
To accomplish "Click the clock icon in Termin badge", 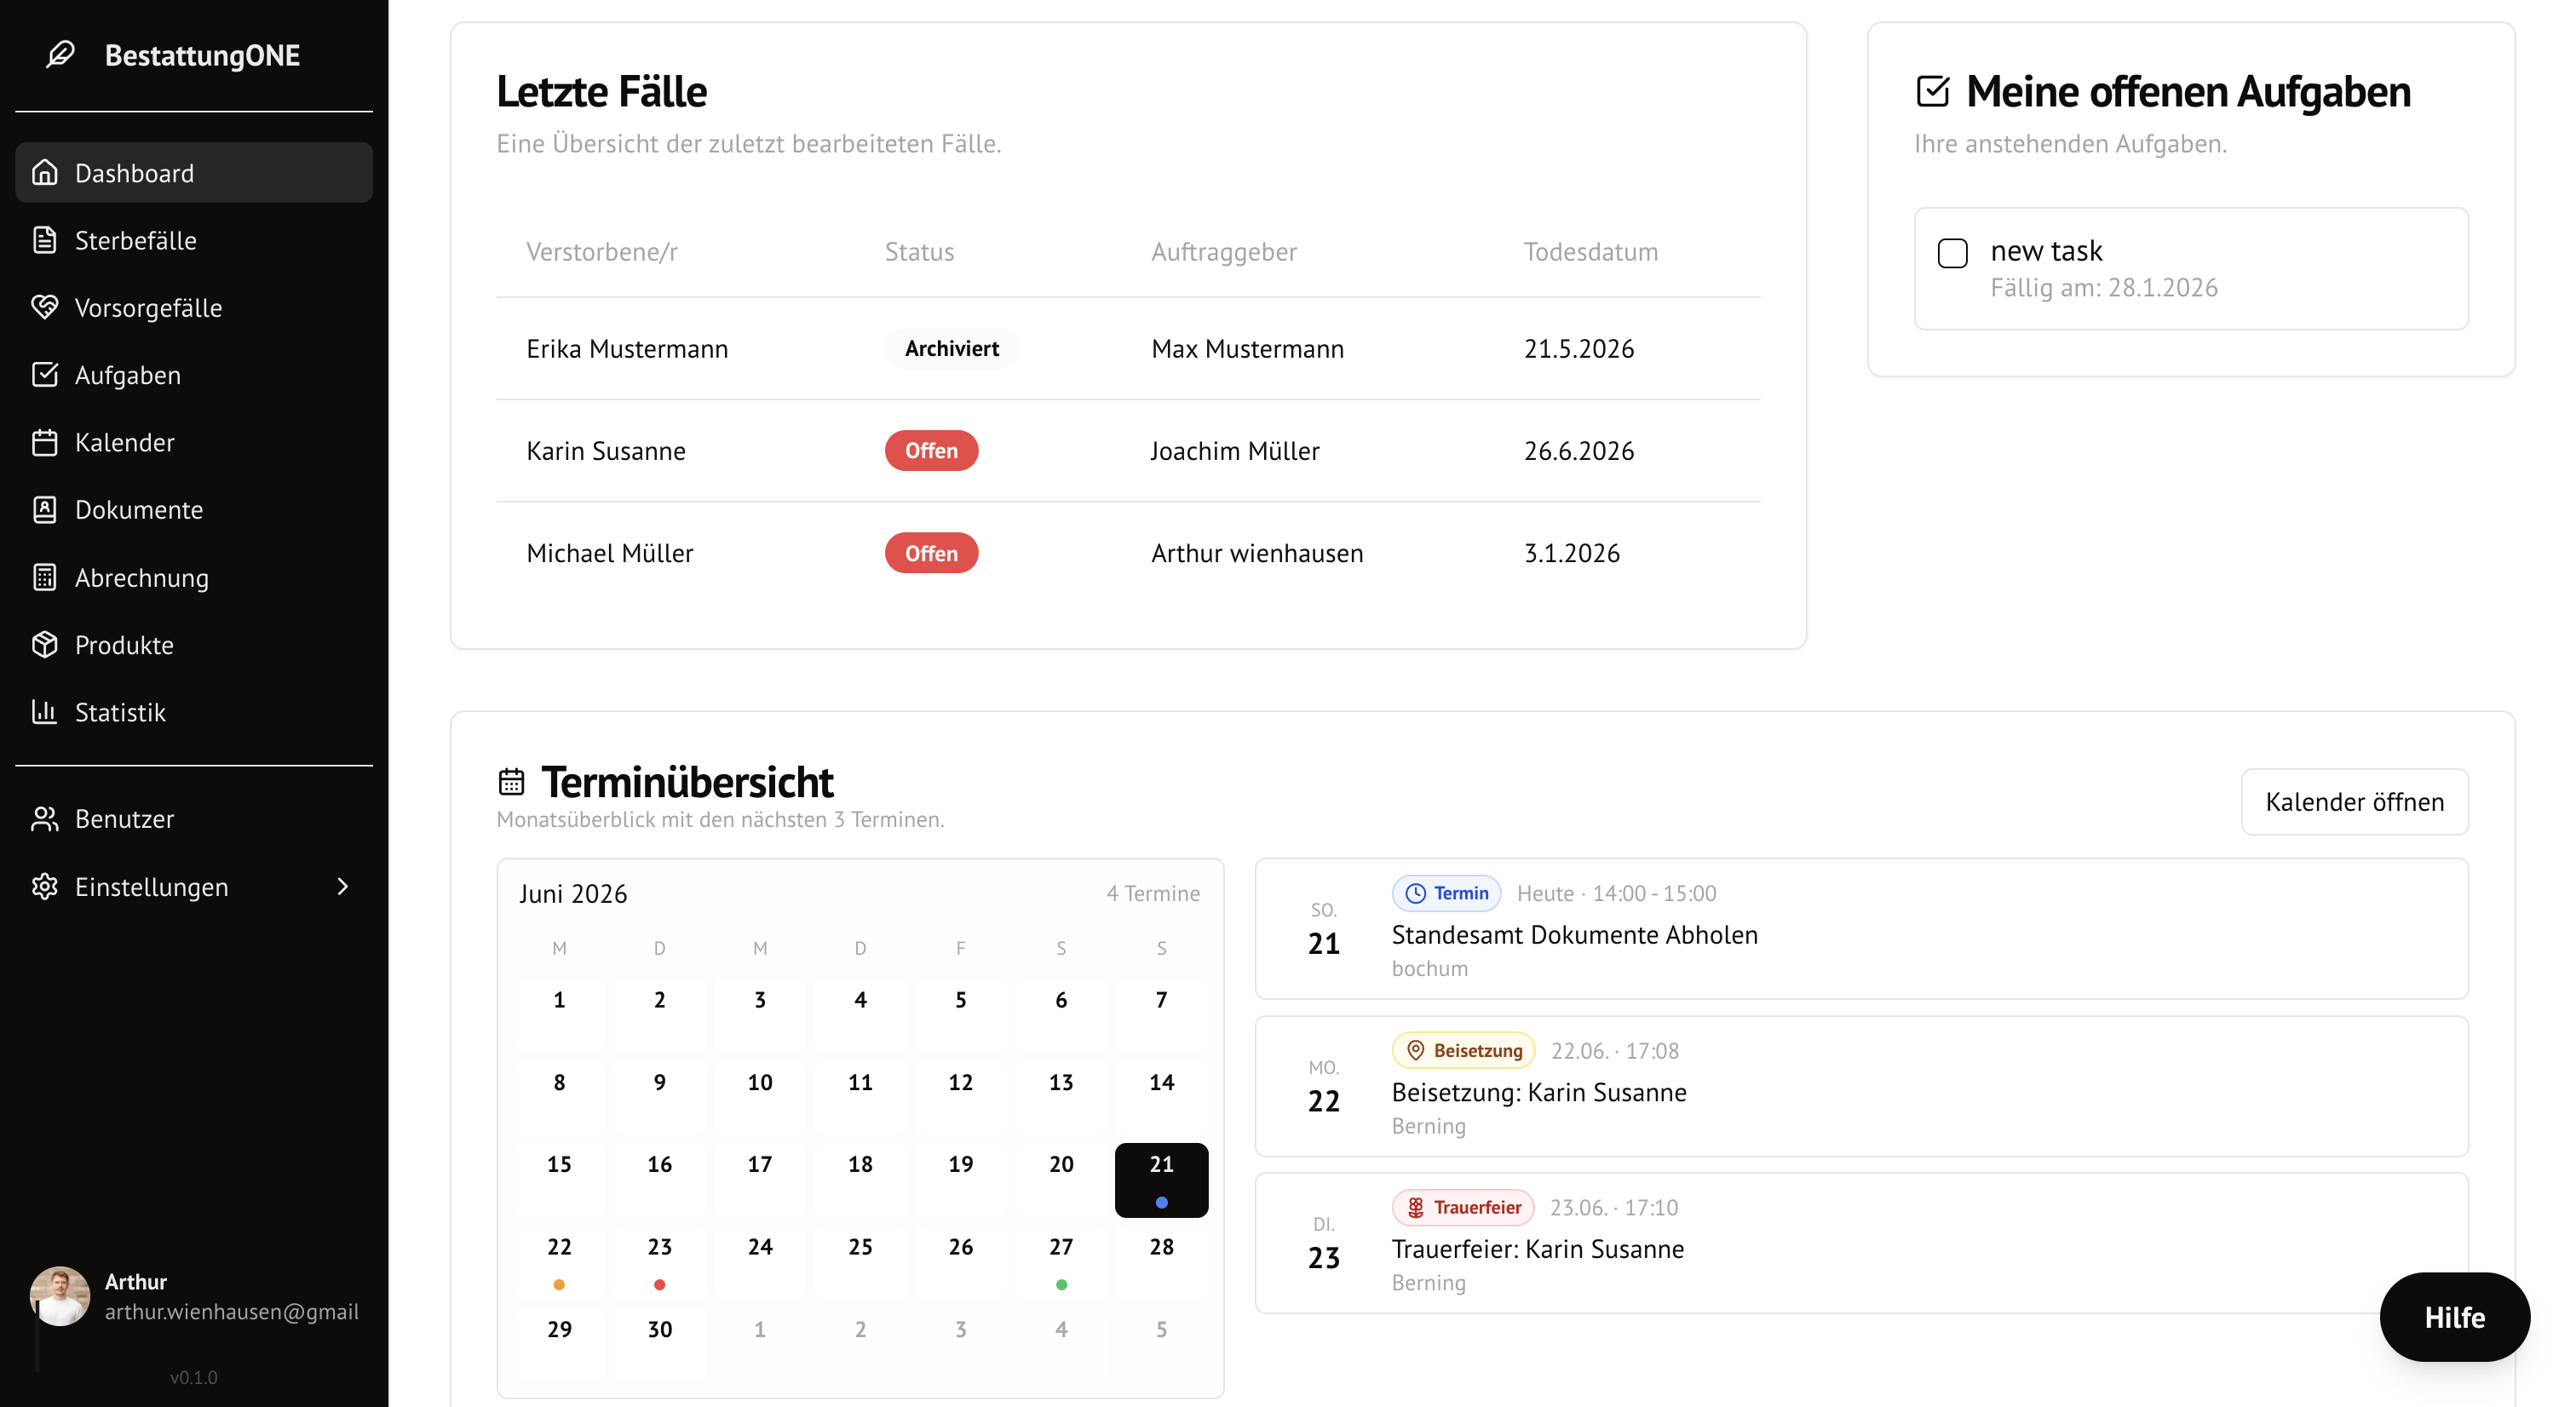I will (1415, 893).
